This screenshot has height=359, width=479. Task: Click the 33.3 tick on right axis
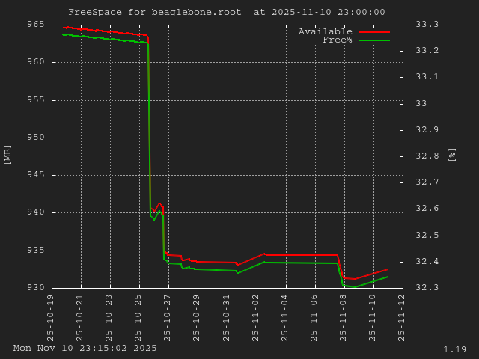click(x=427, y=25)
